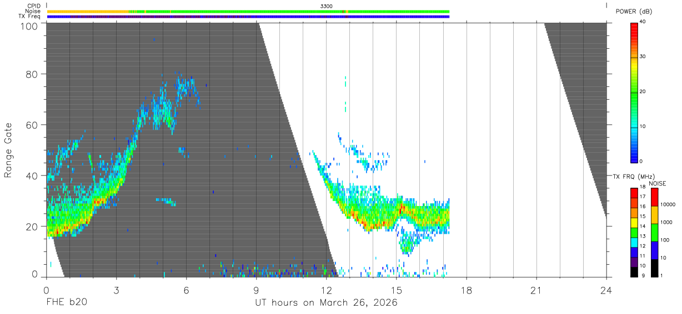Click the Noise row label above the plot

[33, 11]
